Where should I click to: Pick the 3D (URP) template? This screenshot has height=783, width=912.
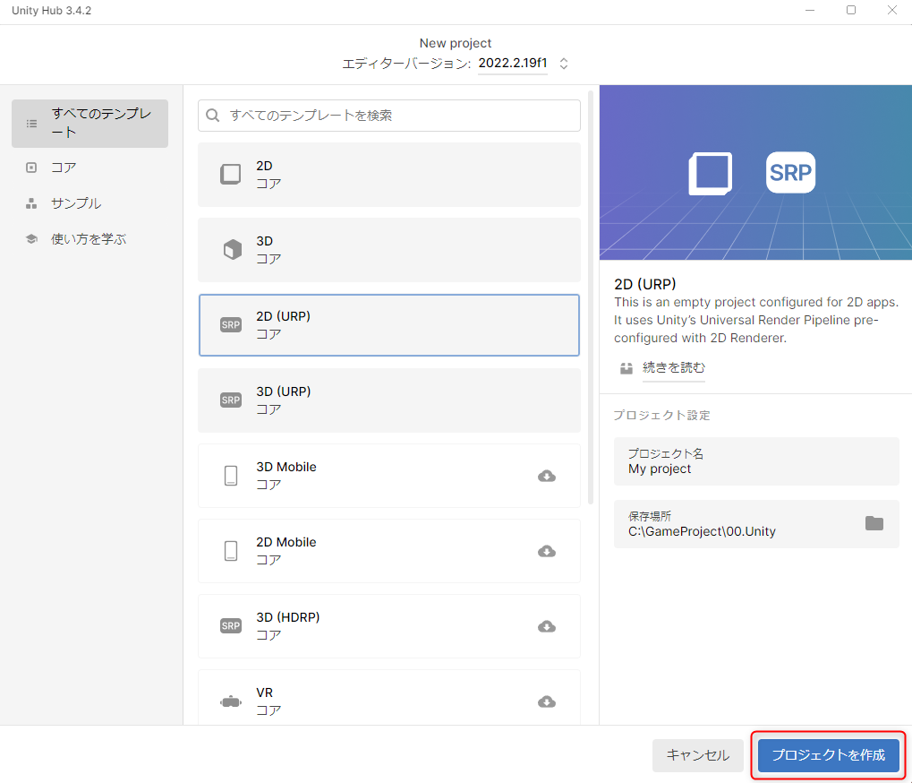click(389, 400)
